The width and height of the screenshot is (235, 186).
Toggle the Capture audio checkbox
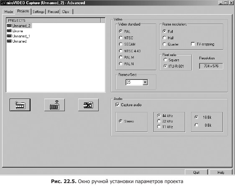(117, 104)
